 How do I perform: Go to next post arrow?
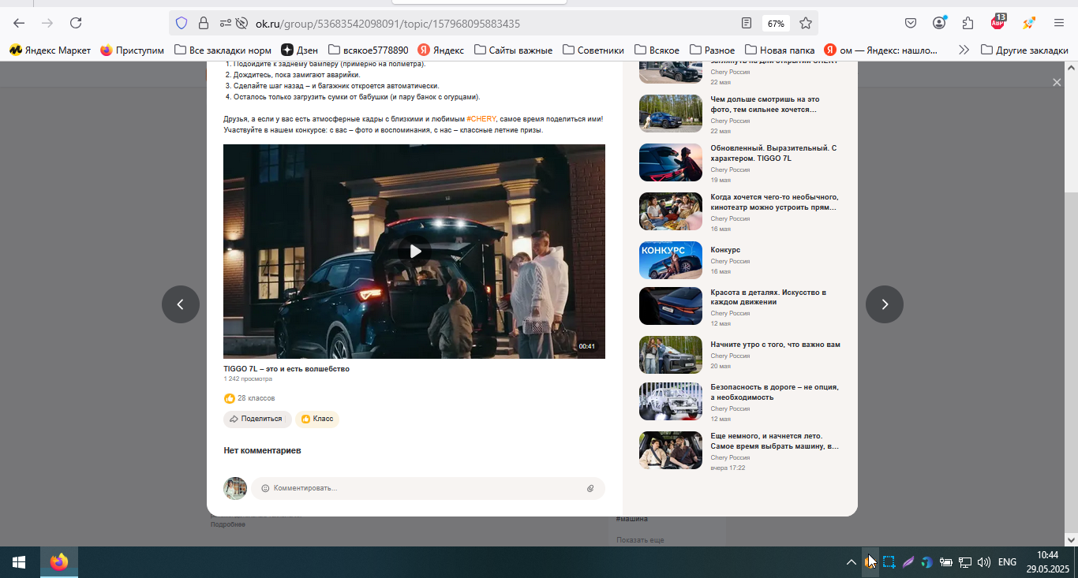[885, 304]
